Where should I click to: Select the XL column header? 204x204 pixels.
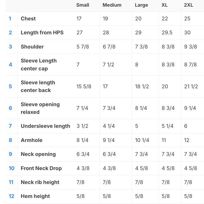(x=164, y=5)
